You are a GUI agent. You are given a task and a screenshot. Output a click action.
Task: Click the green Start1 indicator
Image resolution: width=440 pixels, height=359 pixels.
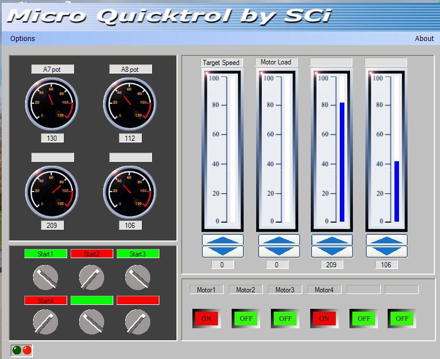tap(46, 254)
